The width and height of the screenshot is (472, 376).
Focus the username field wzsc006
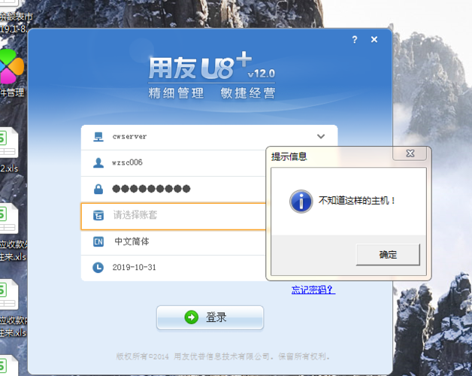[x=174, y=163]
